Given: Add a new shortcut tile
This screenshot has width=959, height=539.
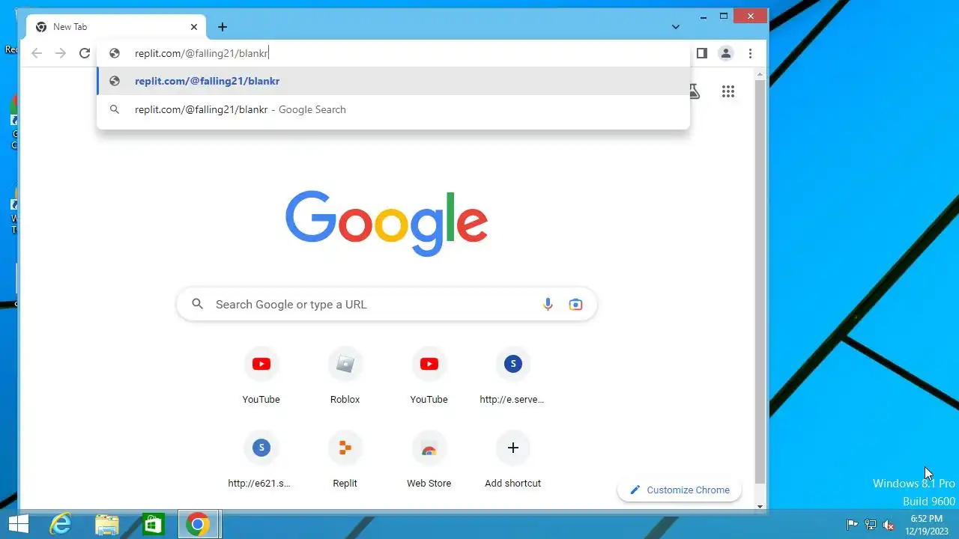Looking at the screenshot, I should 512,460.
